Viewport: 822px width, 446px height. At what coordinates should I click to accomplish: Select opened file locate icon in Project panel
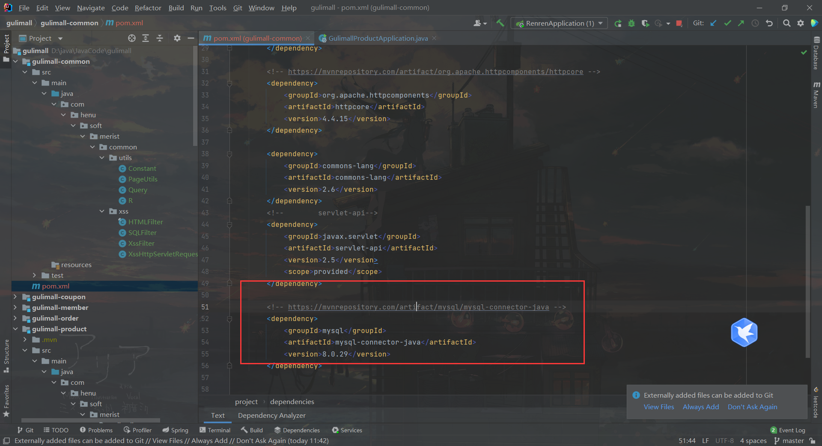coord(132,38)
